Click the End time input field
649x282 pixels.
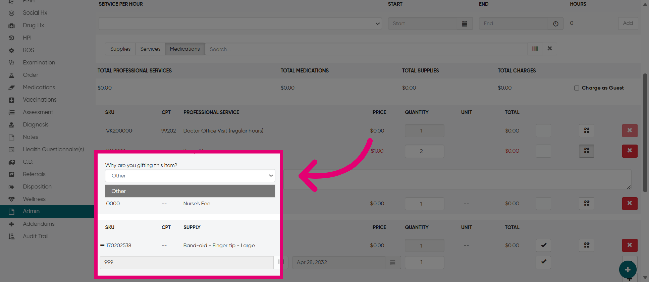513,24
